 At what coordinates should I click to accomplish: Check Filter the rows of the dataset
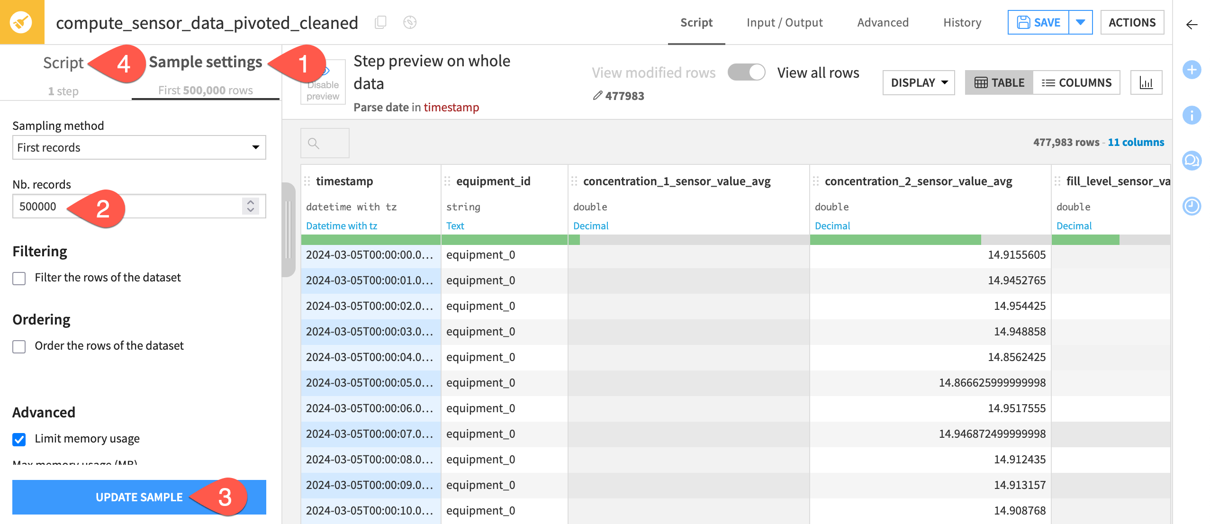point(19,278)
